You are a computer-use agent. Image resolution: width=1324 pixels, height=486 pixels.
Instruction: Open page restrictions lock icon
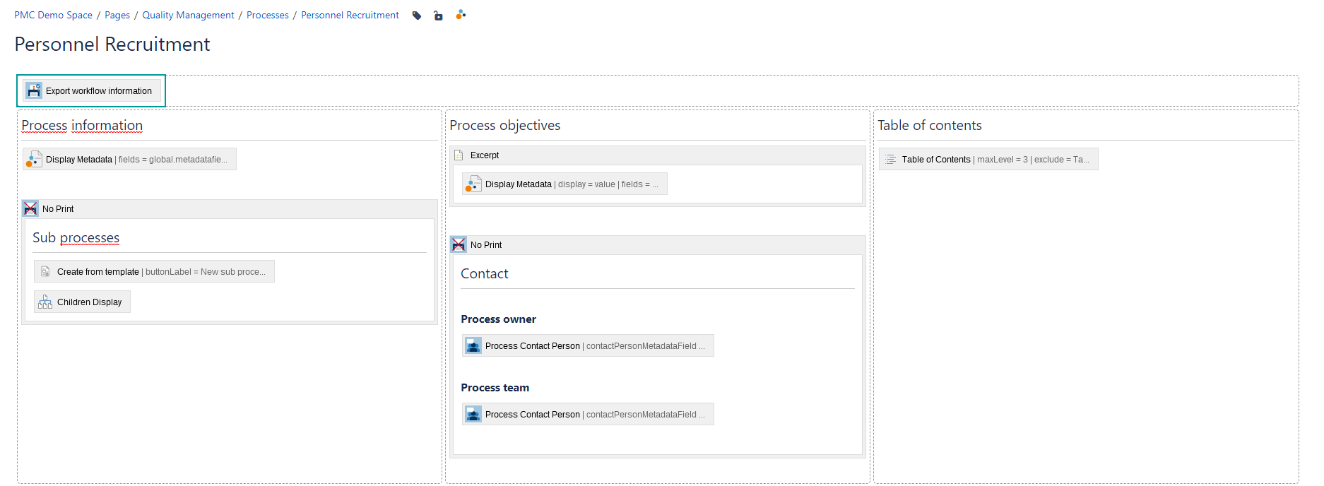[438, 16]
